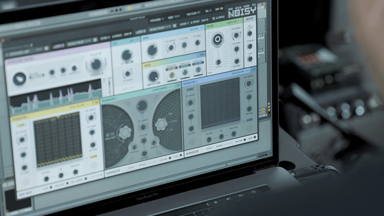The width and height of the screenshot is (384, 216).
Task: Click the Resonator 3 waveform grid display
Action: tap(221, 103)
